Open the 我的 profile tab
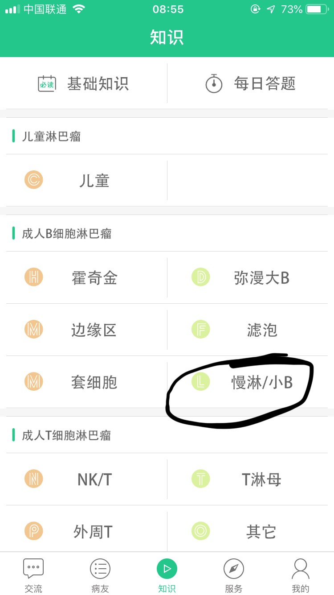This screenshot has width=334, height=595. (x=301, y=575)
